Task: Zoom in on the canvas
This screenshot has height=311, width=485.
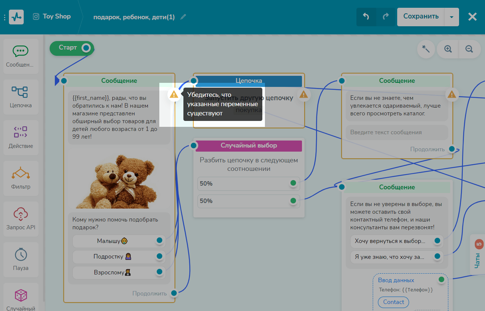Action: click(448, 49)
